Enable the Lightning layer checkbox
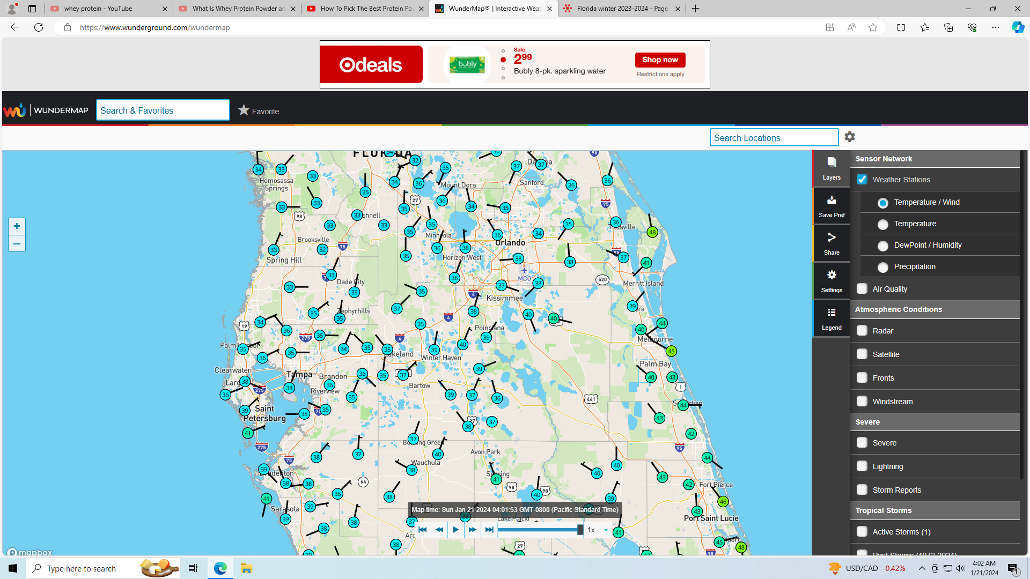 (862, 466)
